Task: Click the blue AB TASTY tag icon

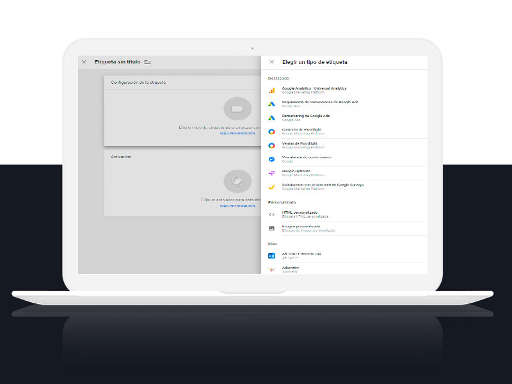Action: tap(271, 255)
